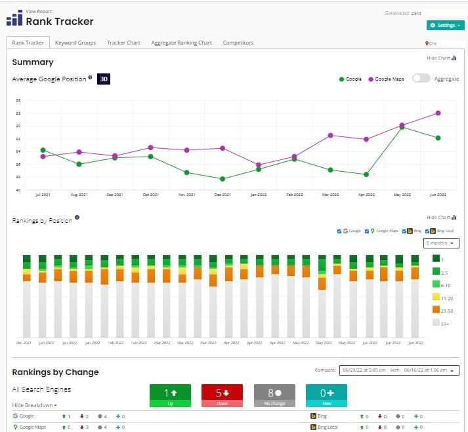Open the 6 months range dropdown
The image size is (468, 432).
click(x=441, y=243)
